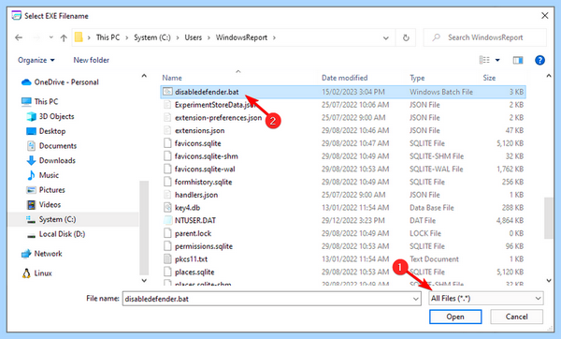Sort by Date modified column
The image size is (561, 339).
[344, 78]
